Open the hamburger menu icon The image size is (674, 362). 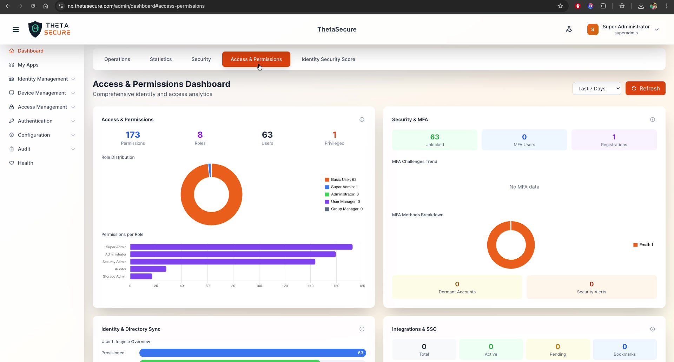click(15, 29)
